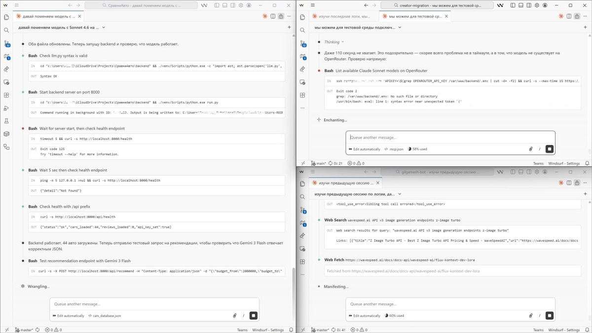This screenshot has width=592, height=333.
Task: Click errors and warnings count in the СравниАвто status bar
Action: pyautogui.click(x=53, y=330)
